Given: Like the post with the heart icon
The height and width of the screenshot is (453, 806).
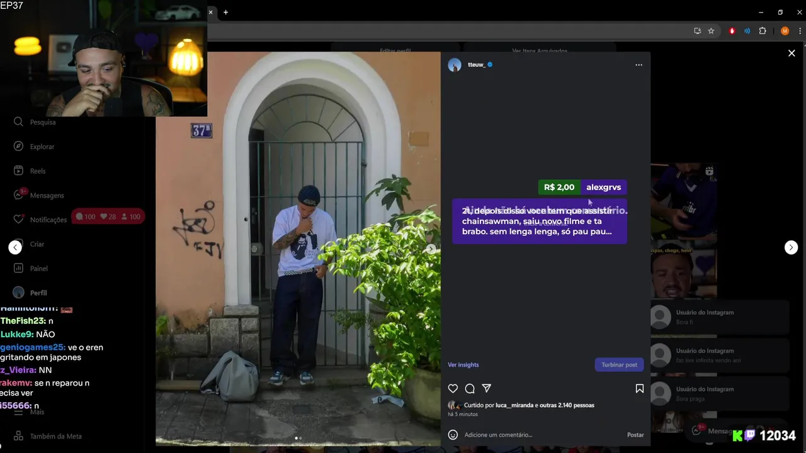Looking at the screenshot, I should (453, 389).
